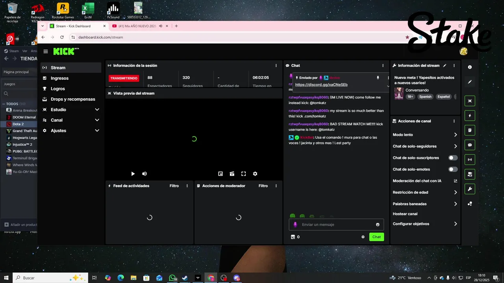Open Moderación del chat con IA
504x283 pixels.
point(425,181)
